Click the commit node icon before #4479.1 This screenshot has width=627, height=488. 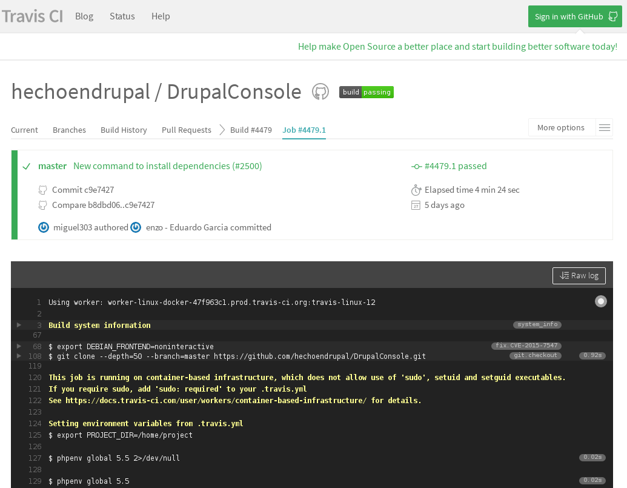[x=416, y=166]
